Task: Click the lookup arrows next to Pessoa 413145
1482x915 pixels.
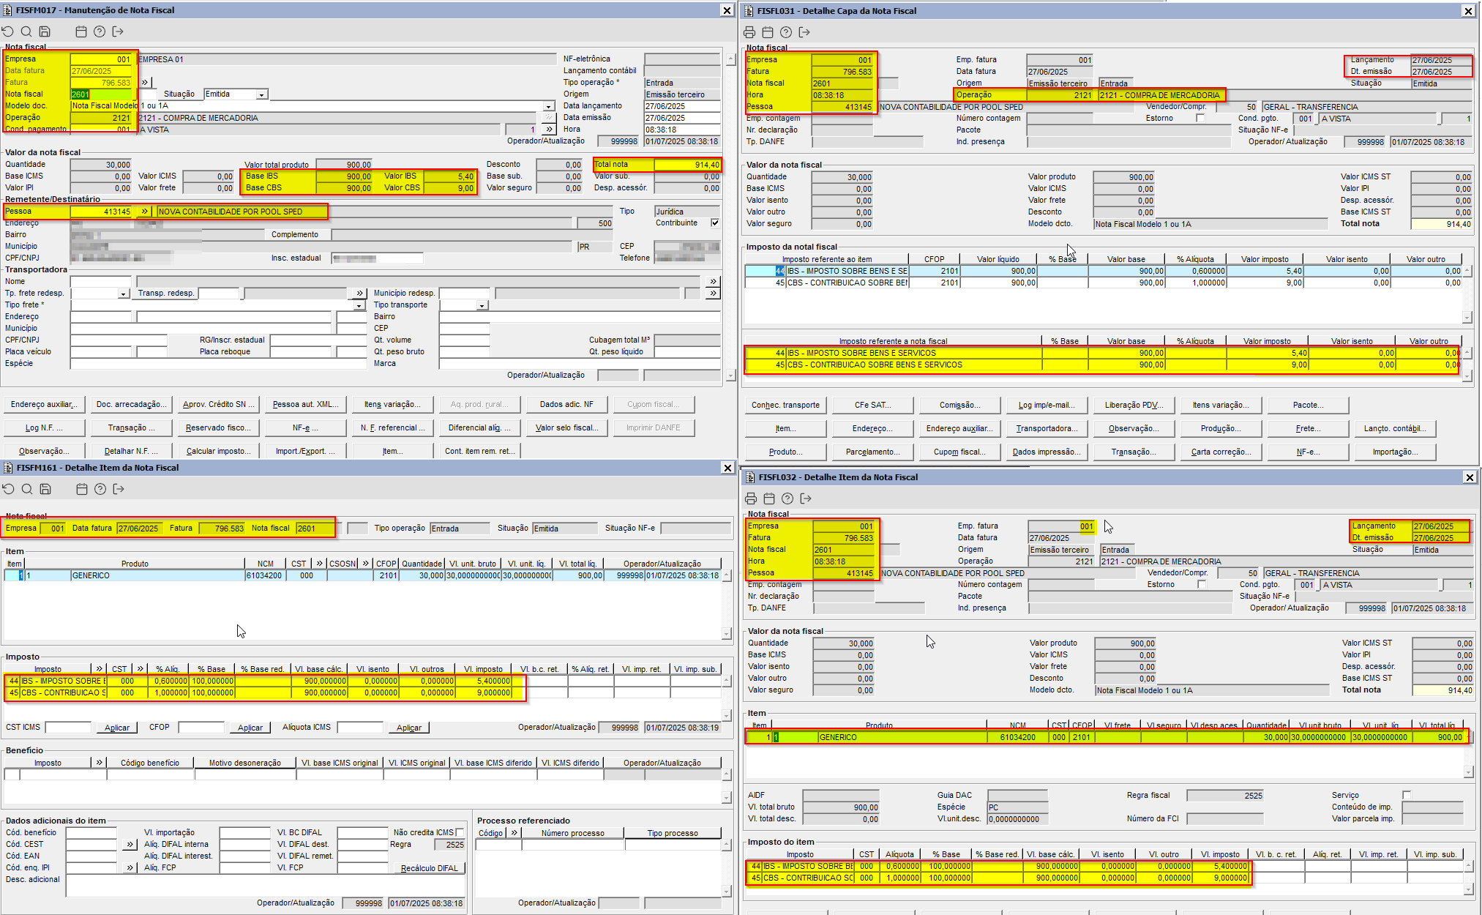Action: 145,212
